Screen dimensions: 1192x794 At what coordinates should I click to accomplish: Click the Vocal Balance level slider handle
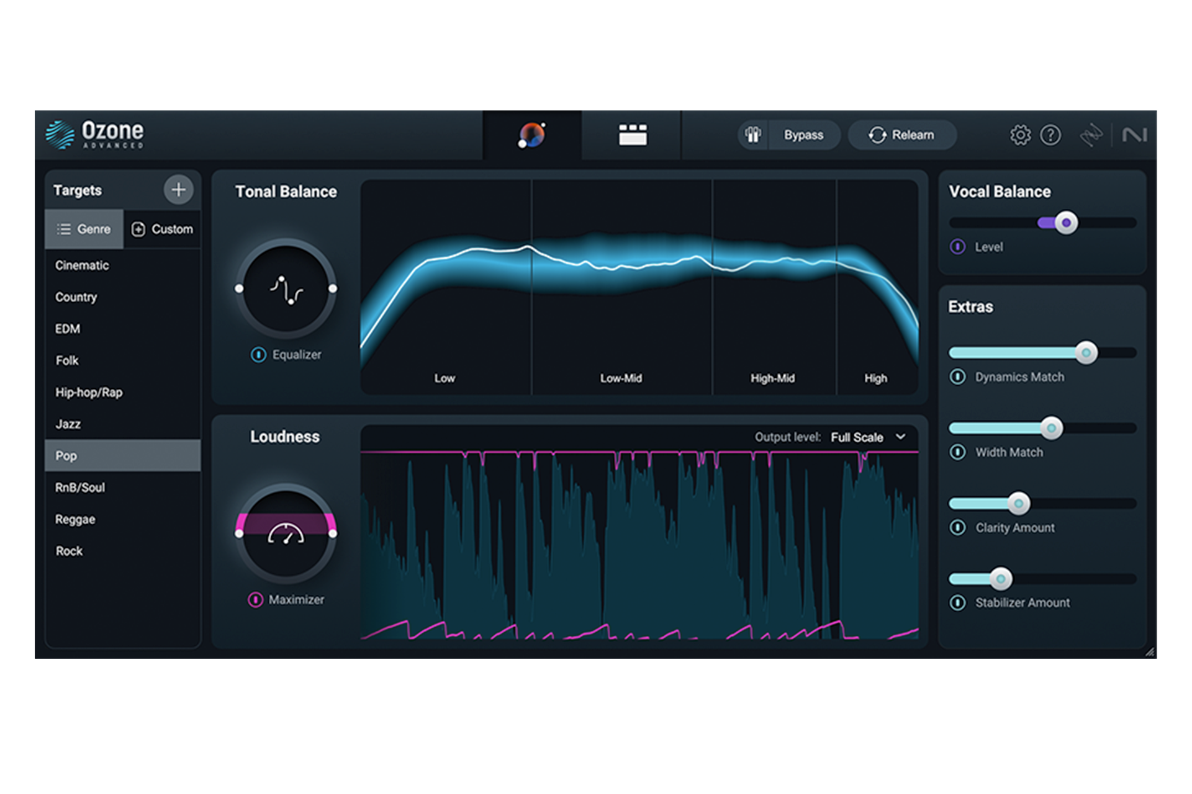1066,223
